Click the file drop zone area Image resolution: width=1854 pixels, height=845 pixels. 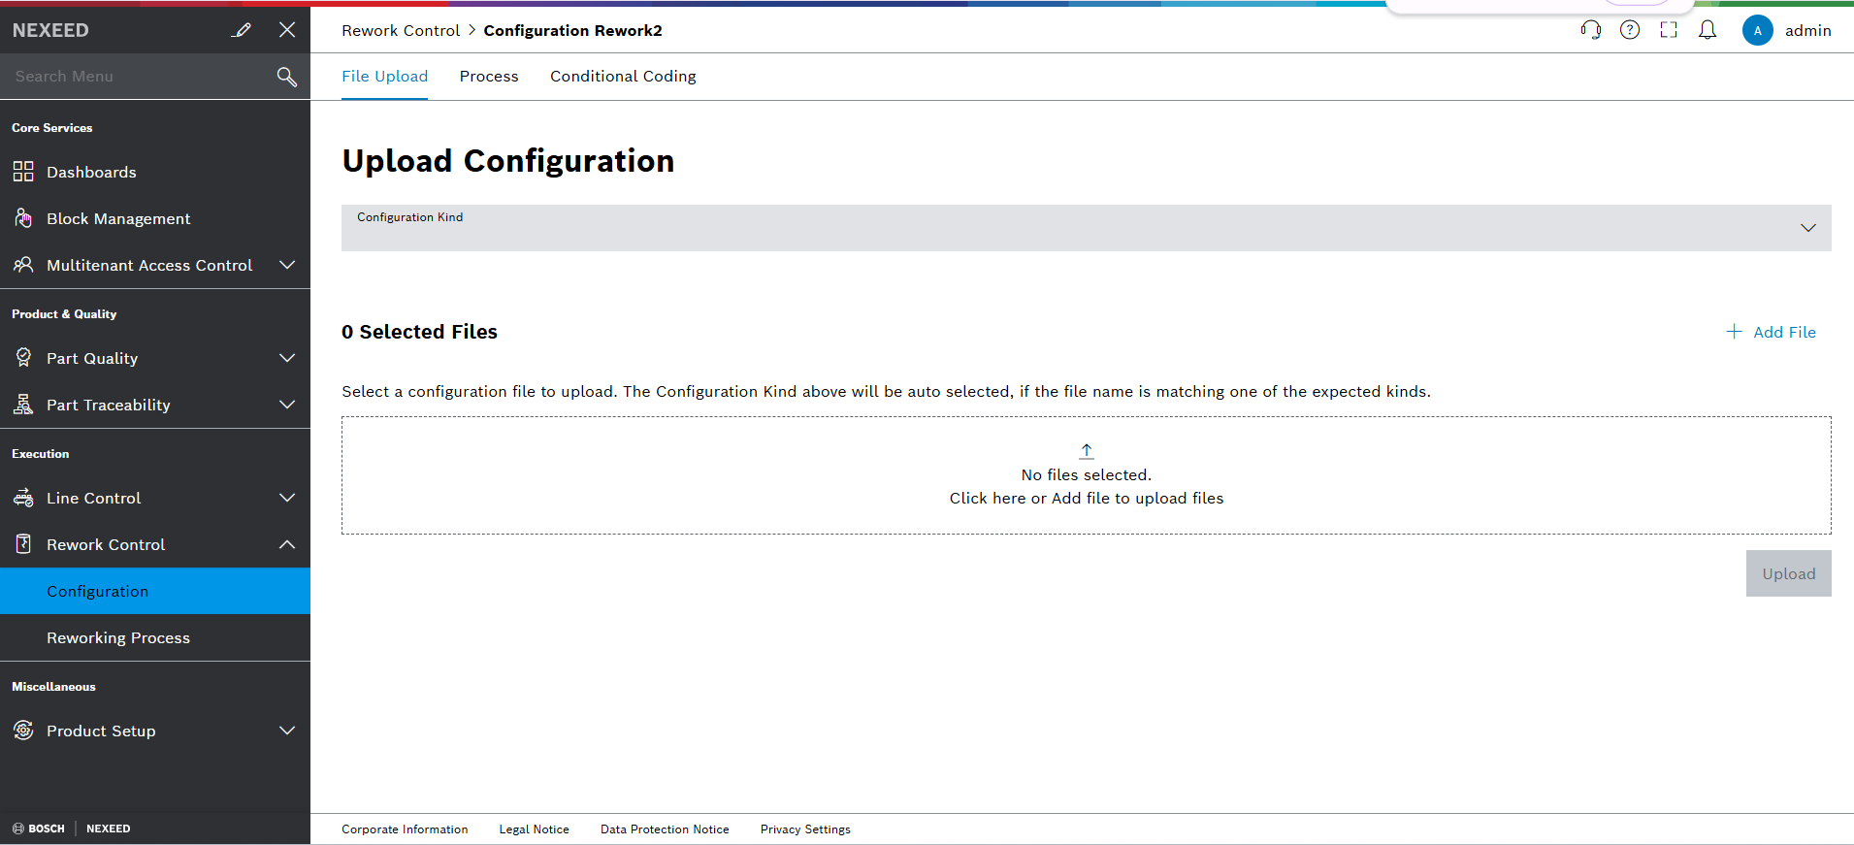pos(1087,475)
